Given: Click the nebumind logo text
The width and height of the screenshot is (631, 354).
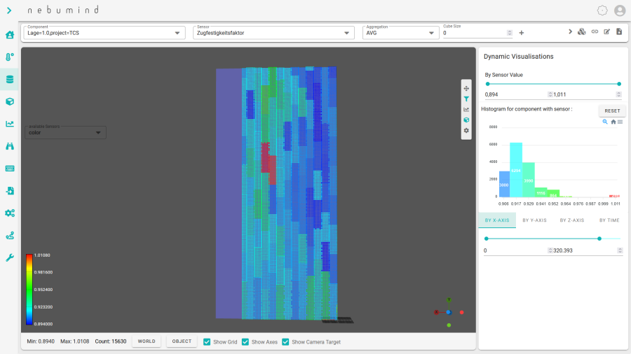Looking at the screenshot, I should (x=63, y=10).
